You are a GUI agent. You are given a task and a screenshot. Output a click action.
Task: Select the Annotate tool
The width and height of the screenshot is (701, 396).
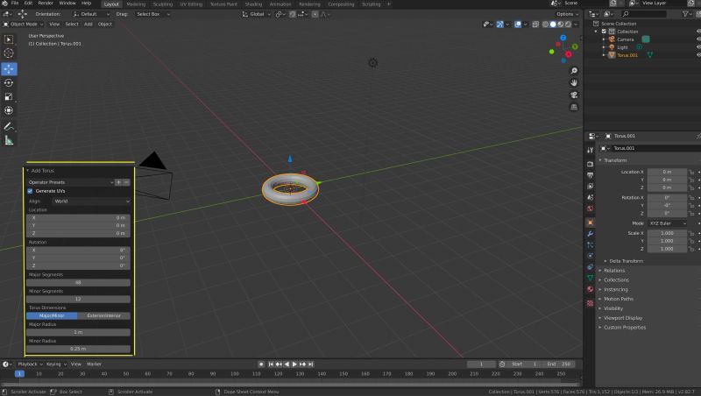point(9,126)
